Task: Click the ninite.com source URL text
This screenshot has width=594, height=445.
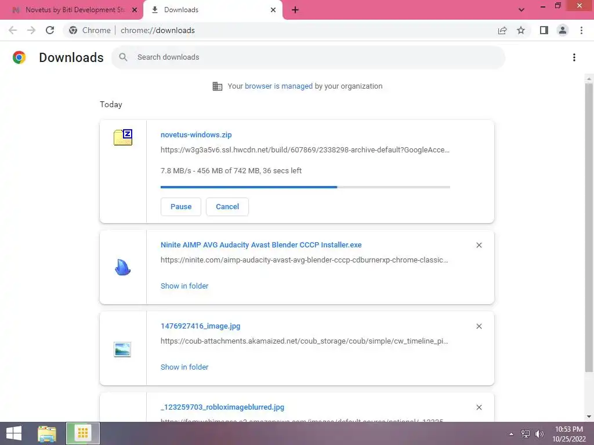Action: 304,260
